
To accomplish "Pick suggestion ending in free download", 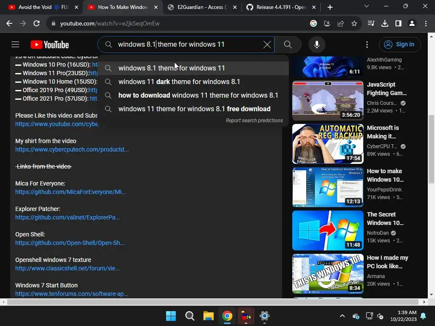I will point(193,109).
